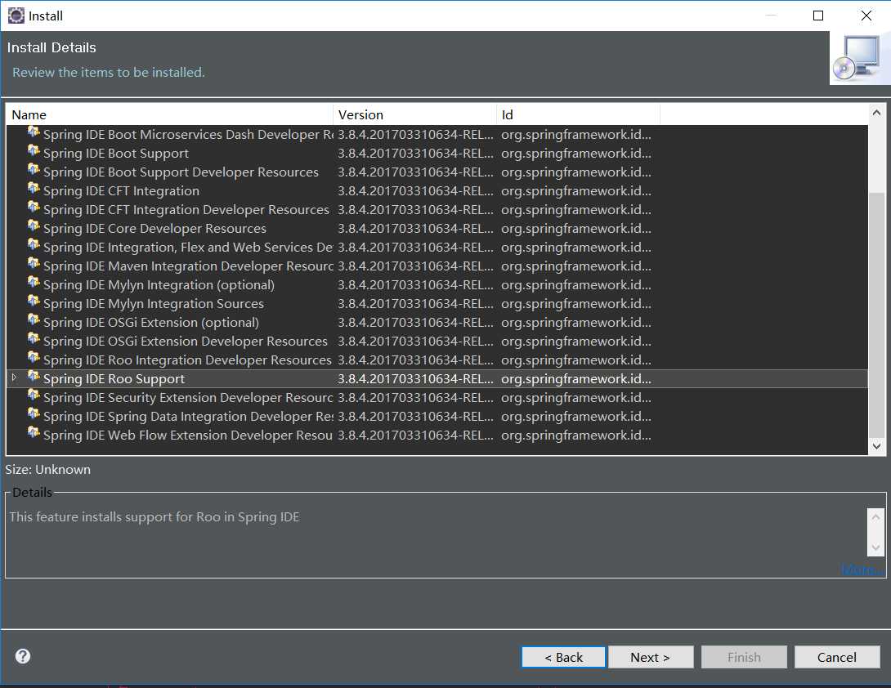Click the Install window title icon
The height and width of the screenshot is (688, 891).
16,16
